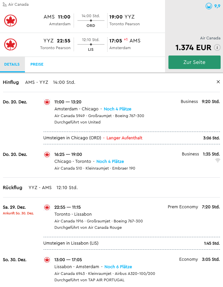Click the 1.374 EUR price
Image resolution: width=223 pixels, height=287 pixels.
(x=193, y=47)
